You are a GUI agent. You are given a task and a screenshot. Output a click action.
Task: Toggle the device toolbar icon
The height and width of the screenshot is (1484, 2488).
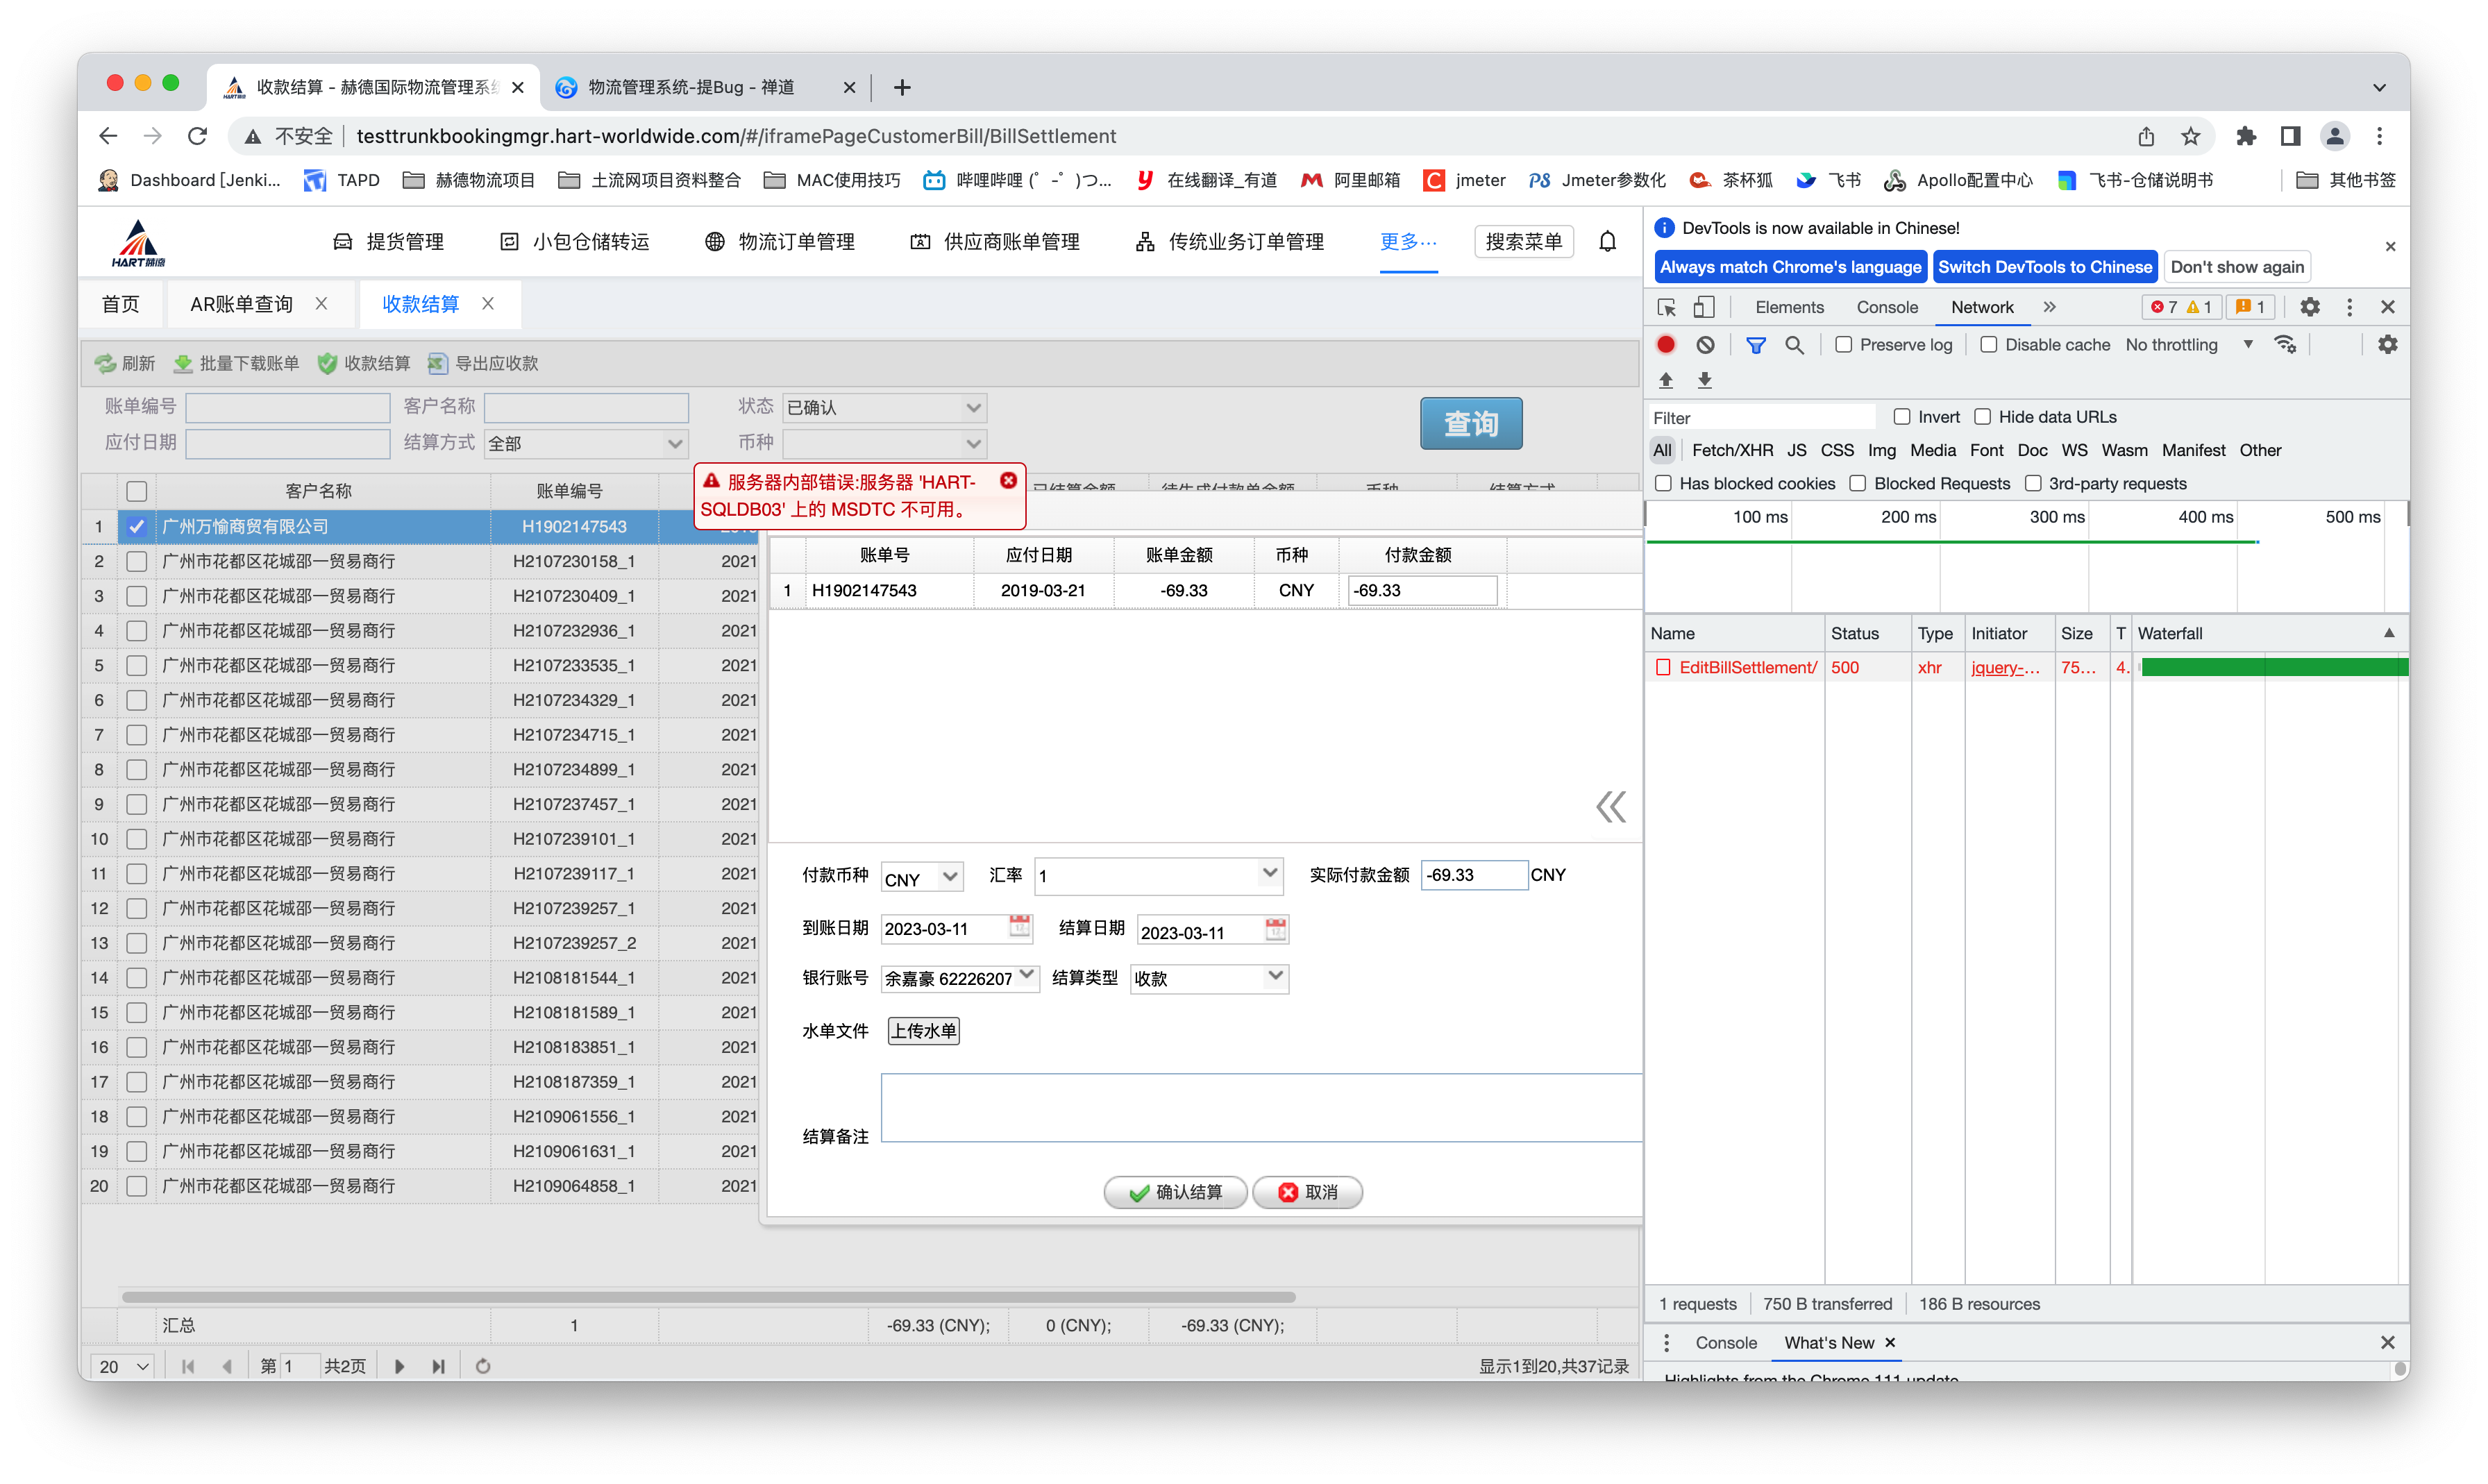coord(1703,307)
